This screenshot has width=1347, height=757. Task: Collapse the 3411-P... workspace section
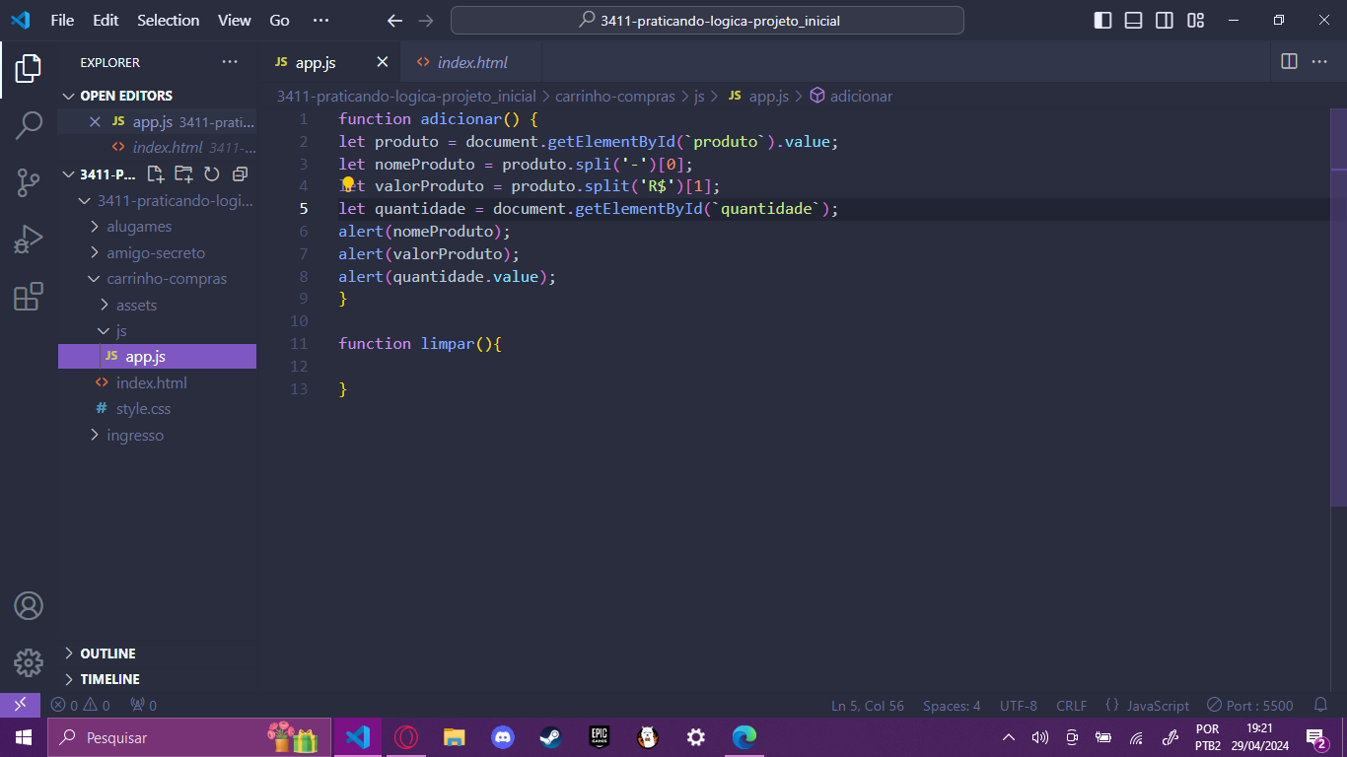(99, 174)
